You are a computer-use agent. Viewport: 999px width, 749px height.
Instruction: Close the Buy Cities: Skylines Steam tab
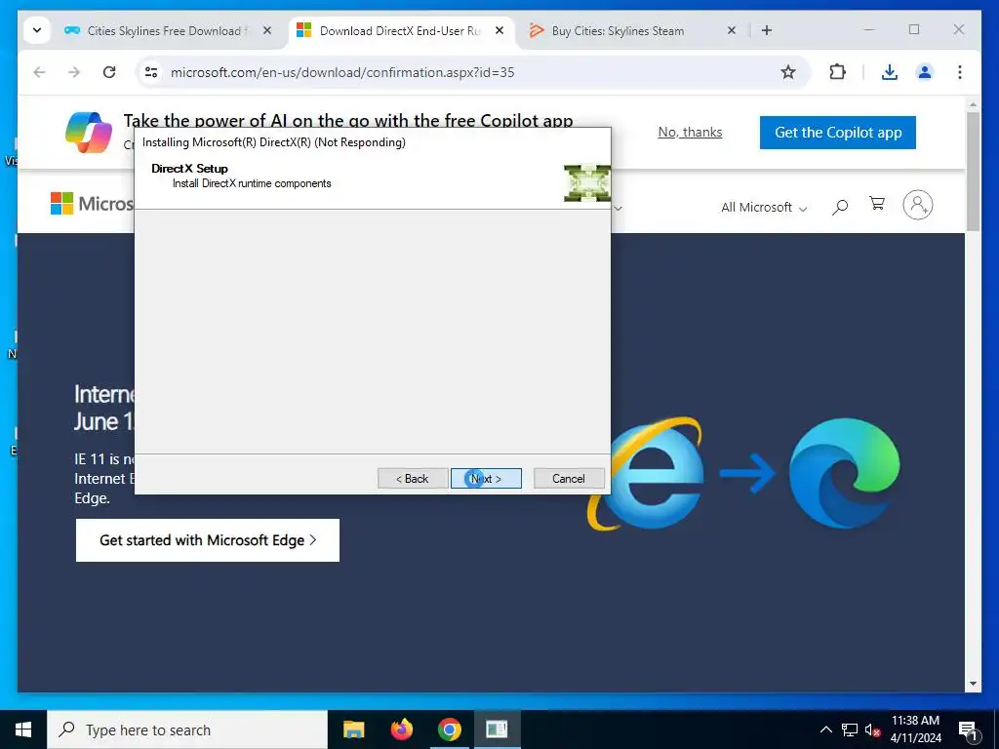[x=732, y=30]
